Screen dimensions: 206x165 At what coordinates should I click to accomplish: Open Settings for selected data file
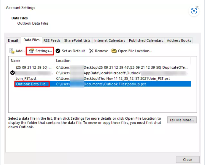(x=40, y=51)
